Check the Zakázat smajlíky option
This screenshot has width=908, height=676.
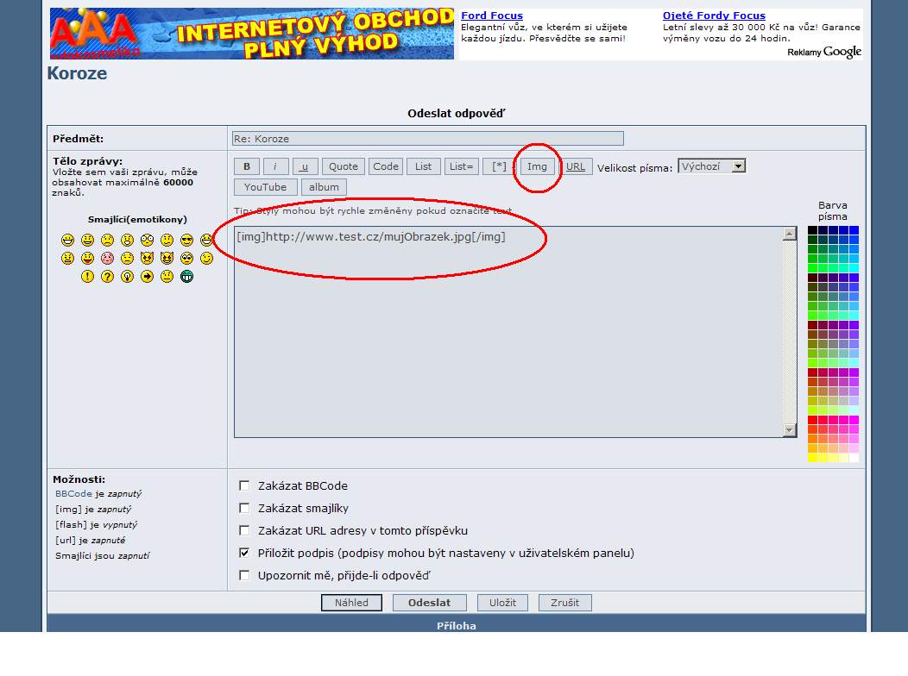244,508
